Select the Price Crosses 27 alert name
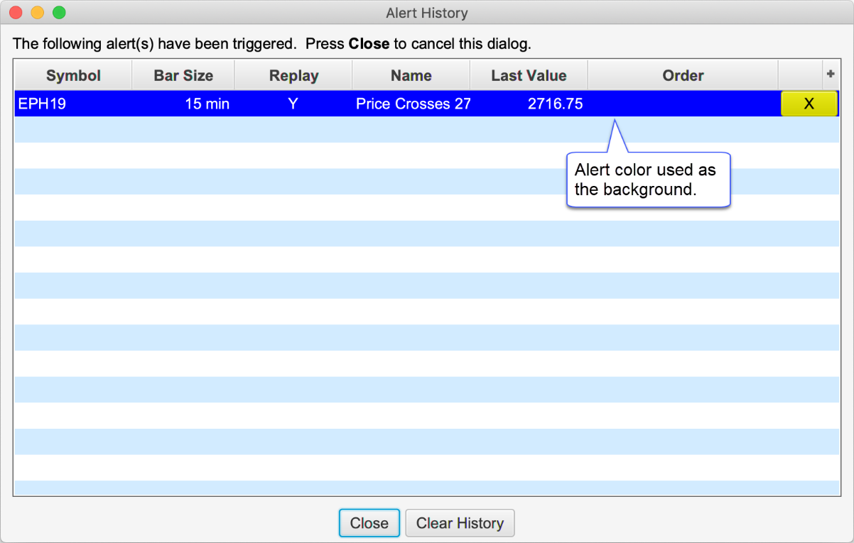The height and width of the screenshot is (543, 854). click(x=413, y=104)
